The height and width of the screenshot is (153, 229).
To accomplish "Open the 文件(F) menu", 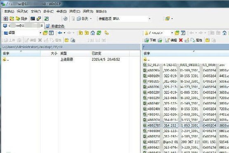I will tap(35, 12).
